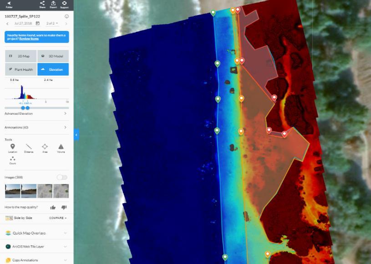The height and width of the screenshot is (264, 371).
Task: Click topmost green marker on map
Action: point(213,13)
